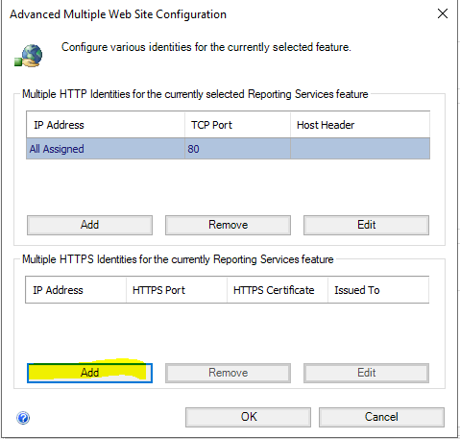
Task: Confirm changes with the OK button
Action: point(248,417)
